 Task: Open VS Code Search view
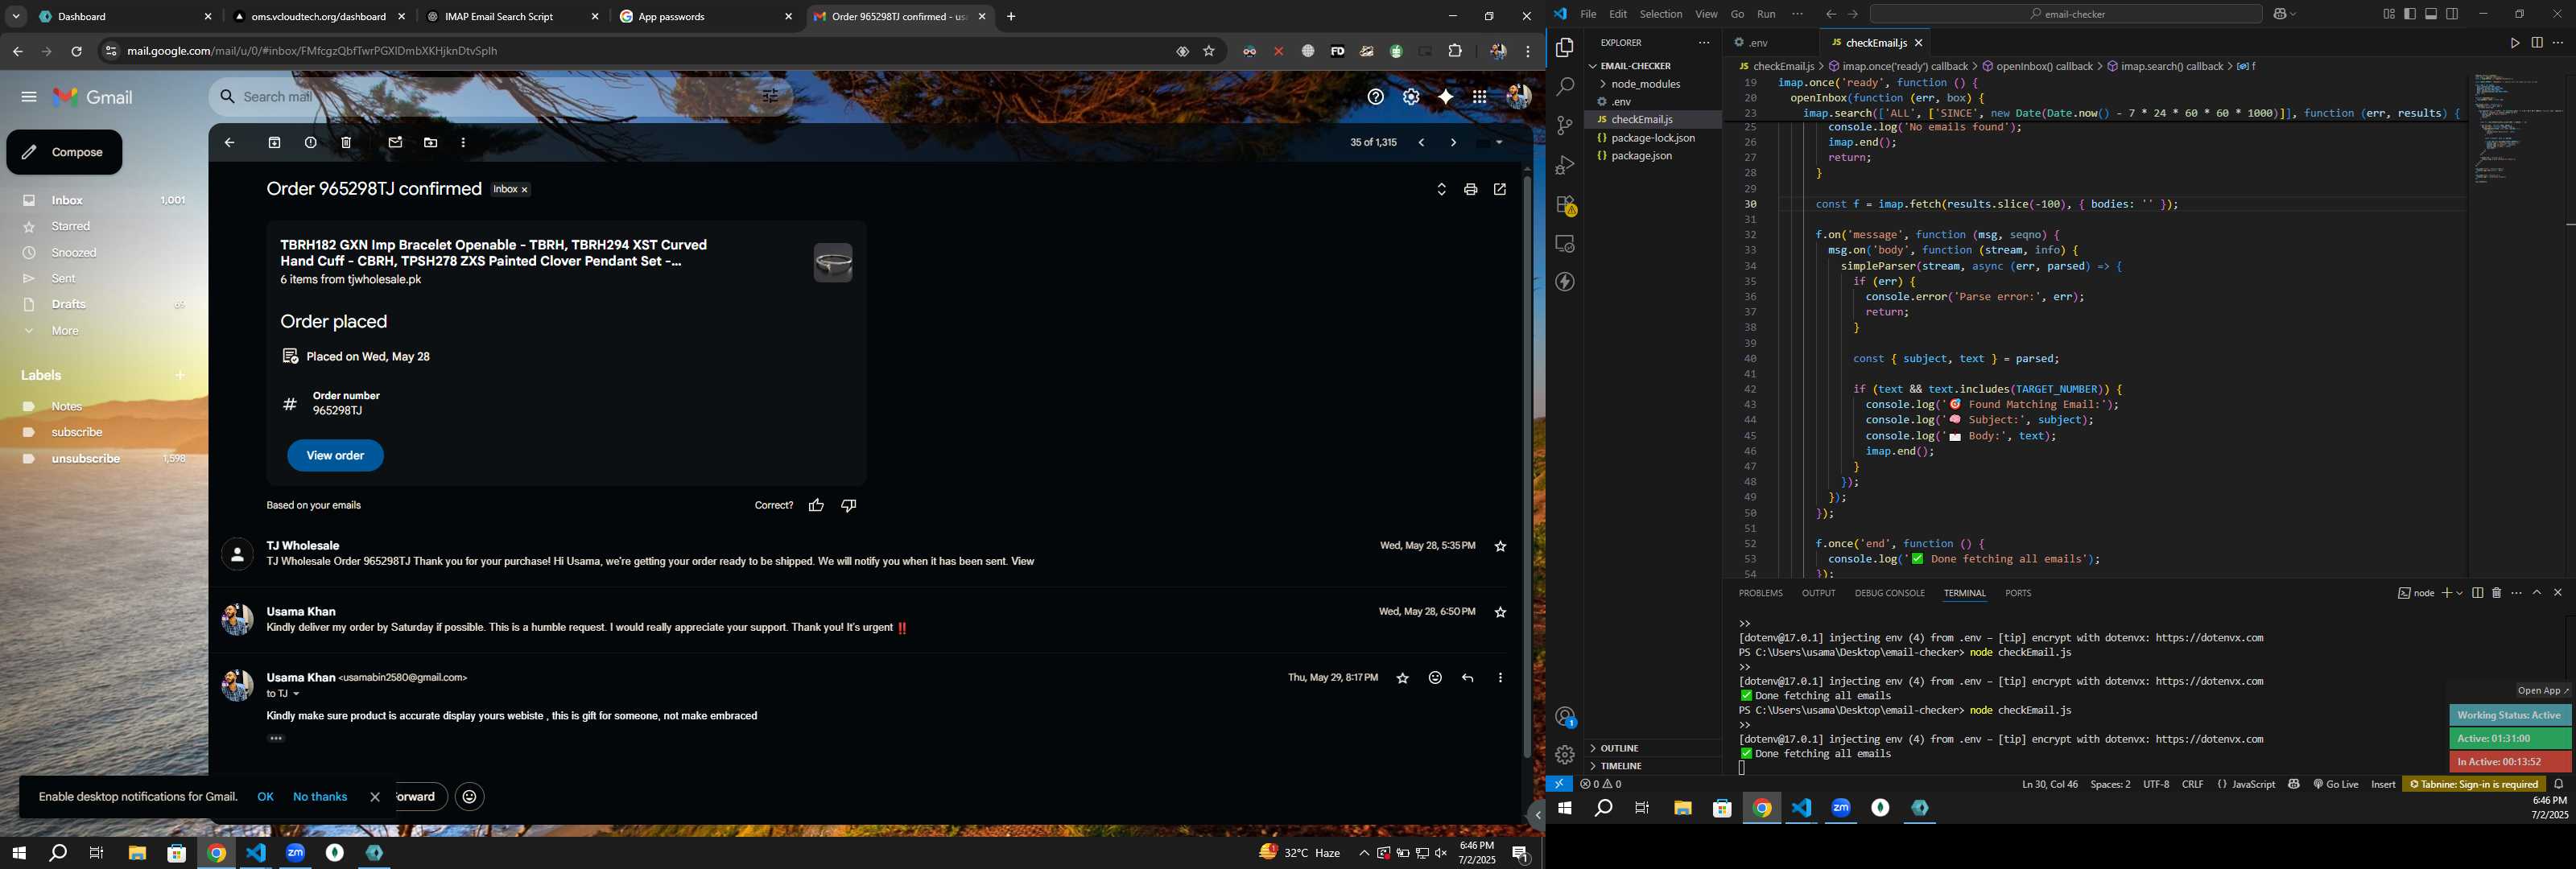point(1565,87)
